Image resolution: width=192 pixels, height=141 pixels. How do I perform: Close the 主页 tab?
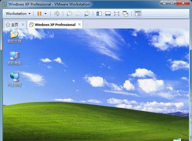point(23,24)
